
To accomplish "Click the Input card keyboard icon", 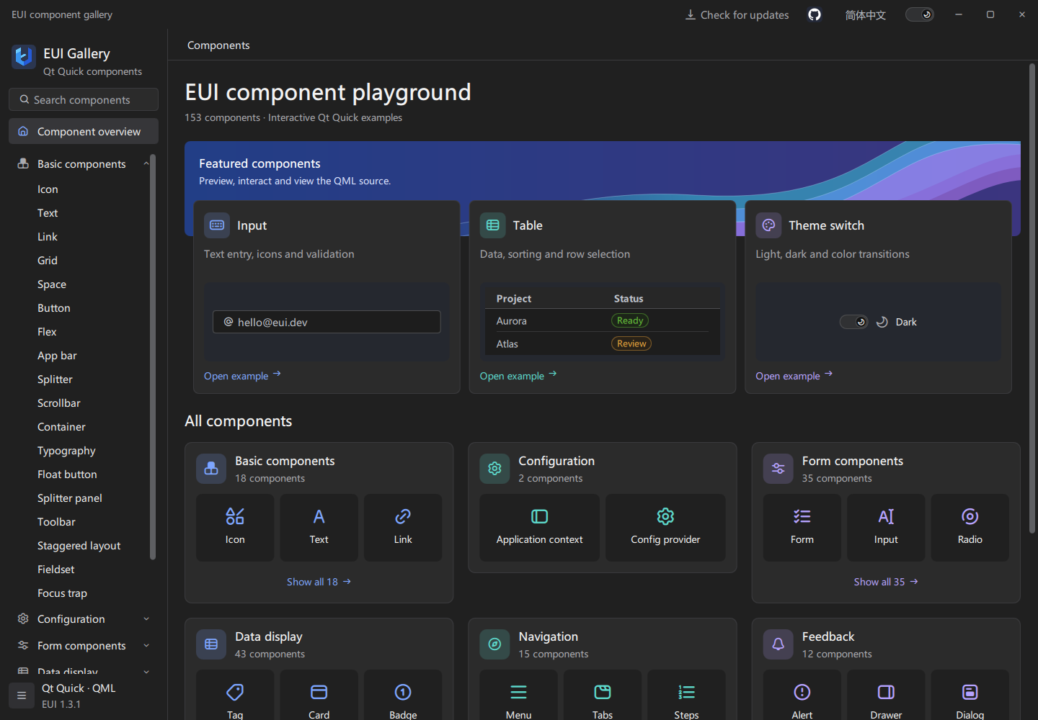I will pos(217,225).
